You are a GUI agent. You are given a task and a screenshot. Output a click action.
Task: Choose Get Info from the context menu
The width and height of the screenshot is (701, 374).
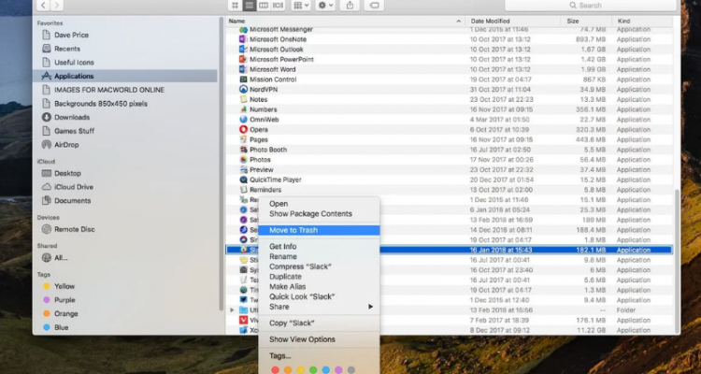pyautogui.click(x=283, y=247)
